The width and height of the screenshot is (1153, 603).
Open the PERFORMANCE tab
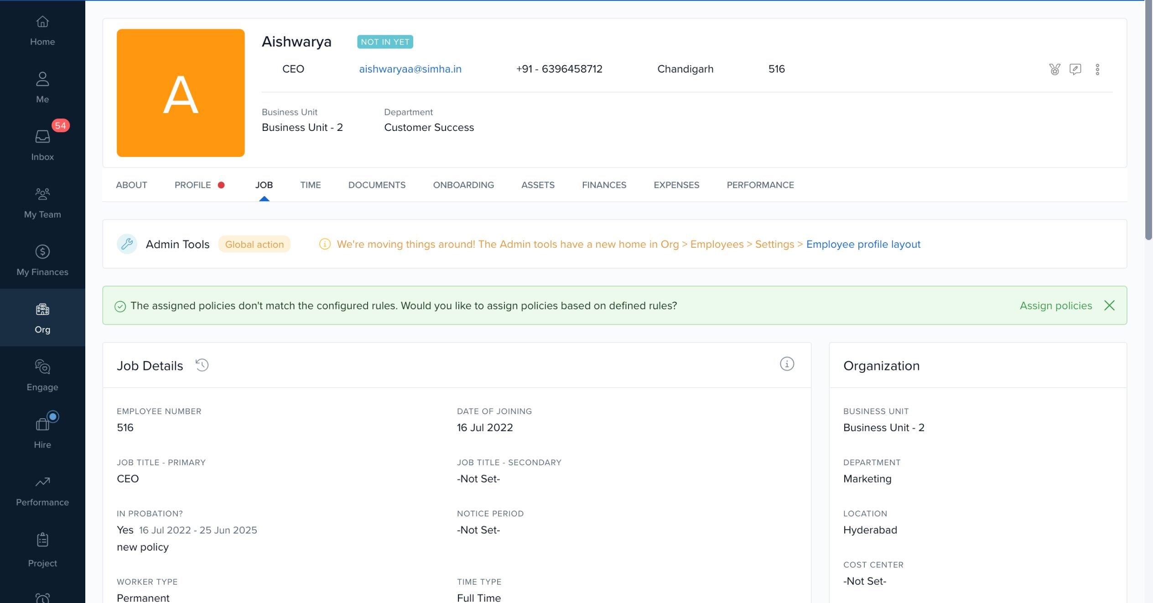(x=760, y=185)
